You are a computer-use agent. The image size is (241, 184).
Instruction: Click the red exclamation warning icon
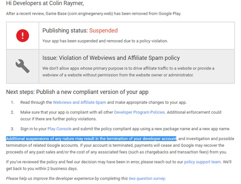(x=23, y=35)
